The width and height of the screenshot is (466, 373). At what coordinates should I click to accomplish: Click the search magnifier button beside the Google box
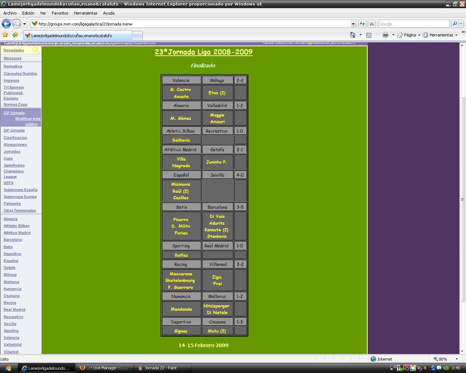tap(454, 24)
